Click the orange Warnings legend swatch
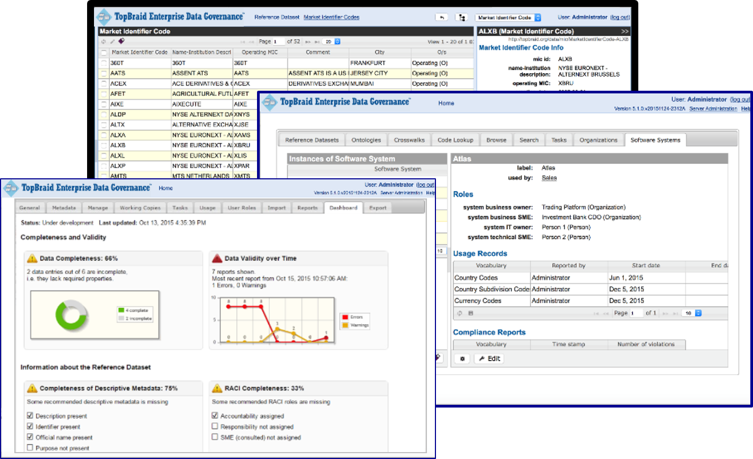 pos(345,325)
